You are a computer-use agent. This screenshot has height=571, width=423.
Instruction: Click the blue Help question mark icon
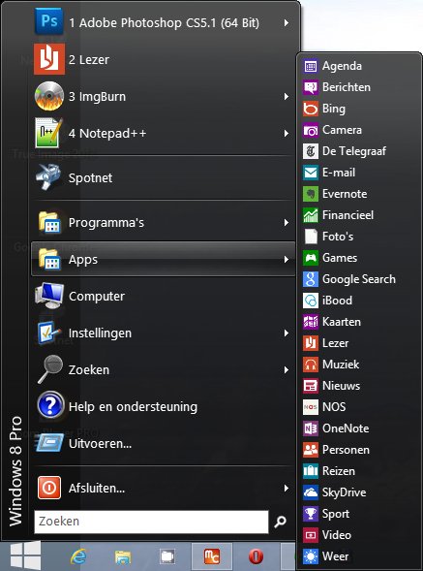[50, 405]
